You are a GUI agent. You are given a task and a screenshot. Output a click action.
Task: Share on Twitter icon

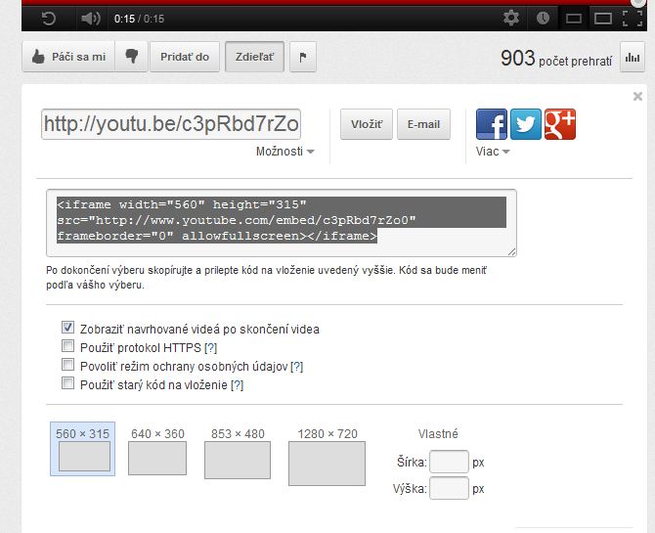click(x=526, y=124)
